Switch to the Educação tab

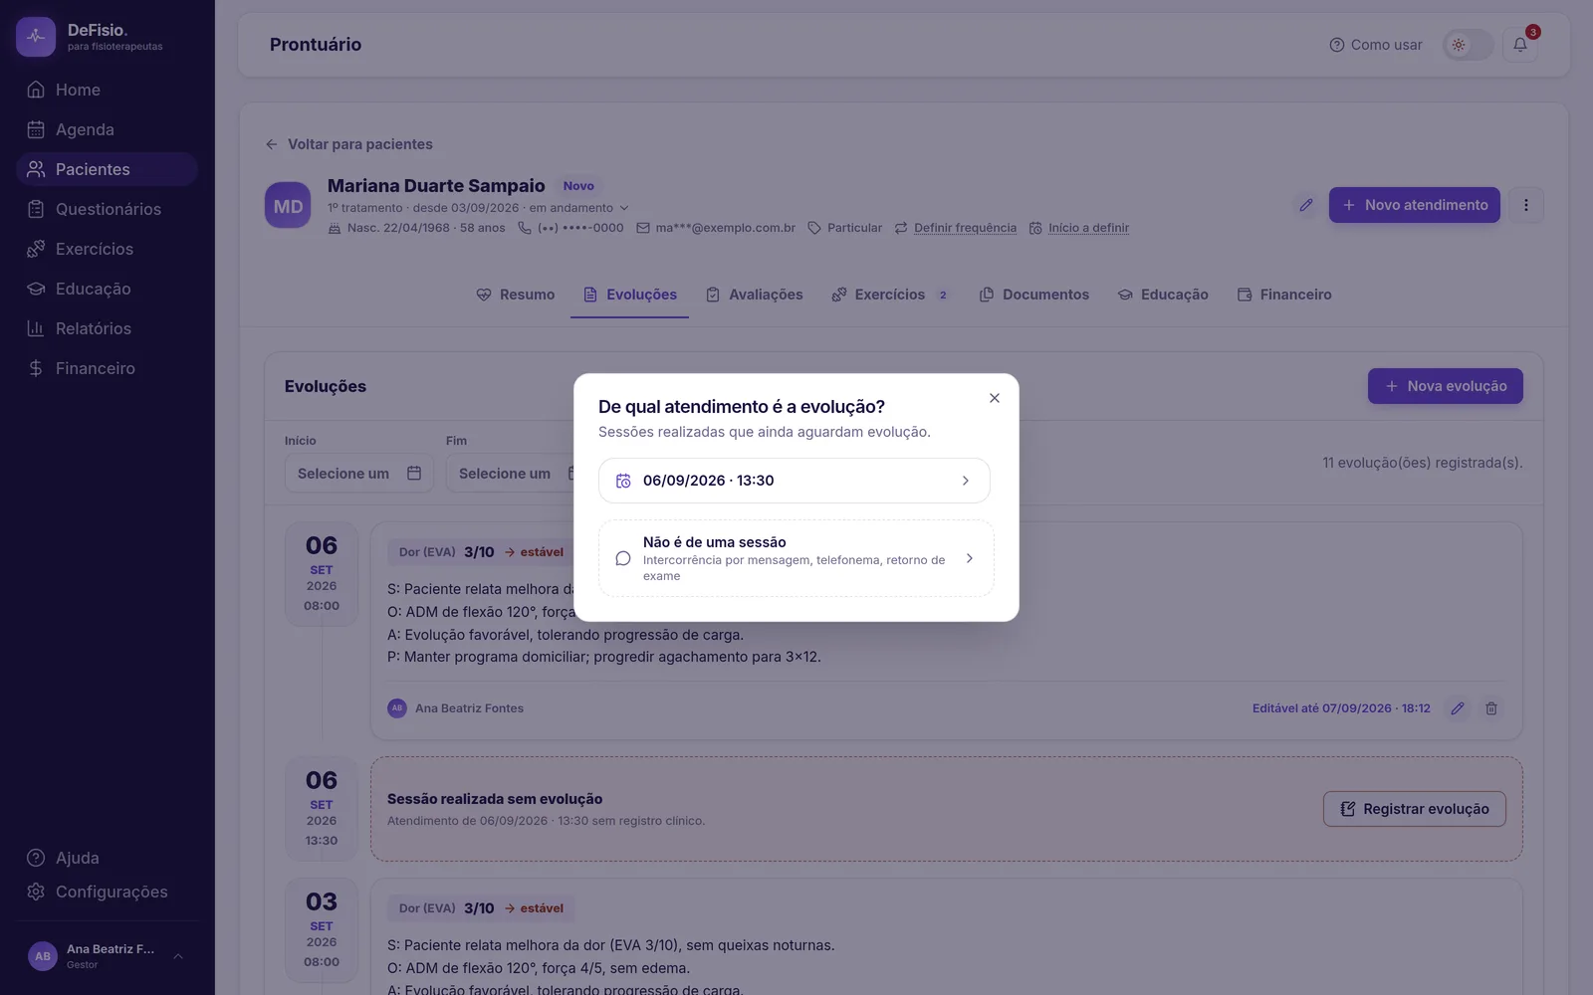pyautogui.click(x=1163, y=295)
